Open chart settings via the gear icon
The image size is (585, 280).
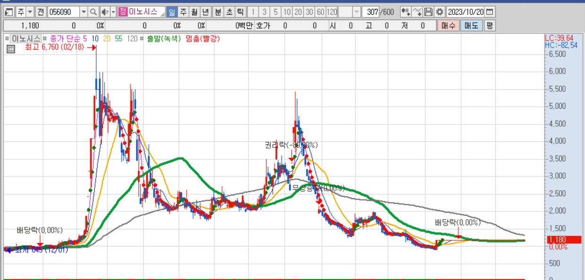pyautogui.click(x=439, y=12)
